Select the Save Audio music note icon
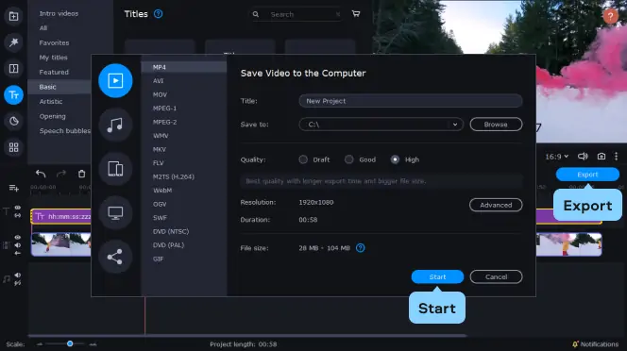Viewport: 627px width, 351px height. click(115, 125)
